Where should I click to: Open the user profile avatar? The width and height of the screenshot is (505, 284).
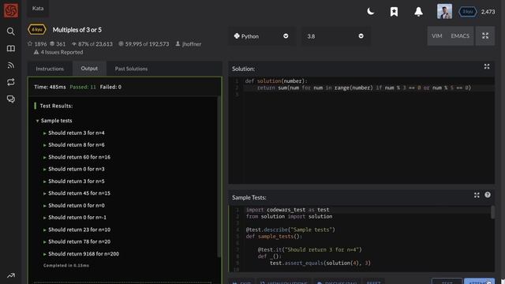point(444,12)
